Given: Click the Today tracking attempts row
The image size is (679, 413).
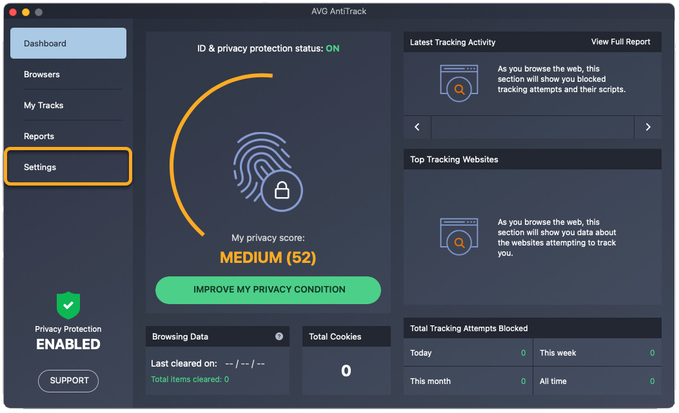Looking at the screenshot, I should pos(467,353).
